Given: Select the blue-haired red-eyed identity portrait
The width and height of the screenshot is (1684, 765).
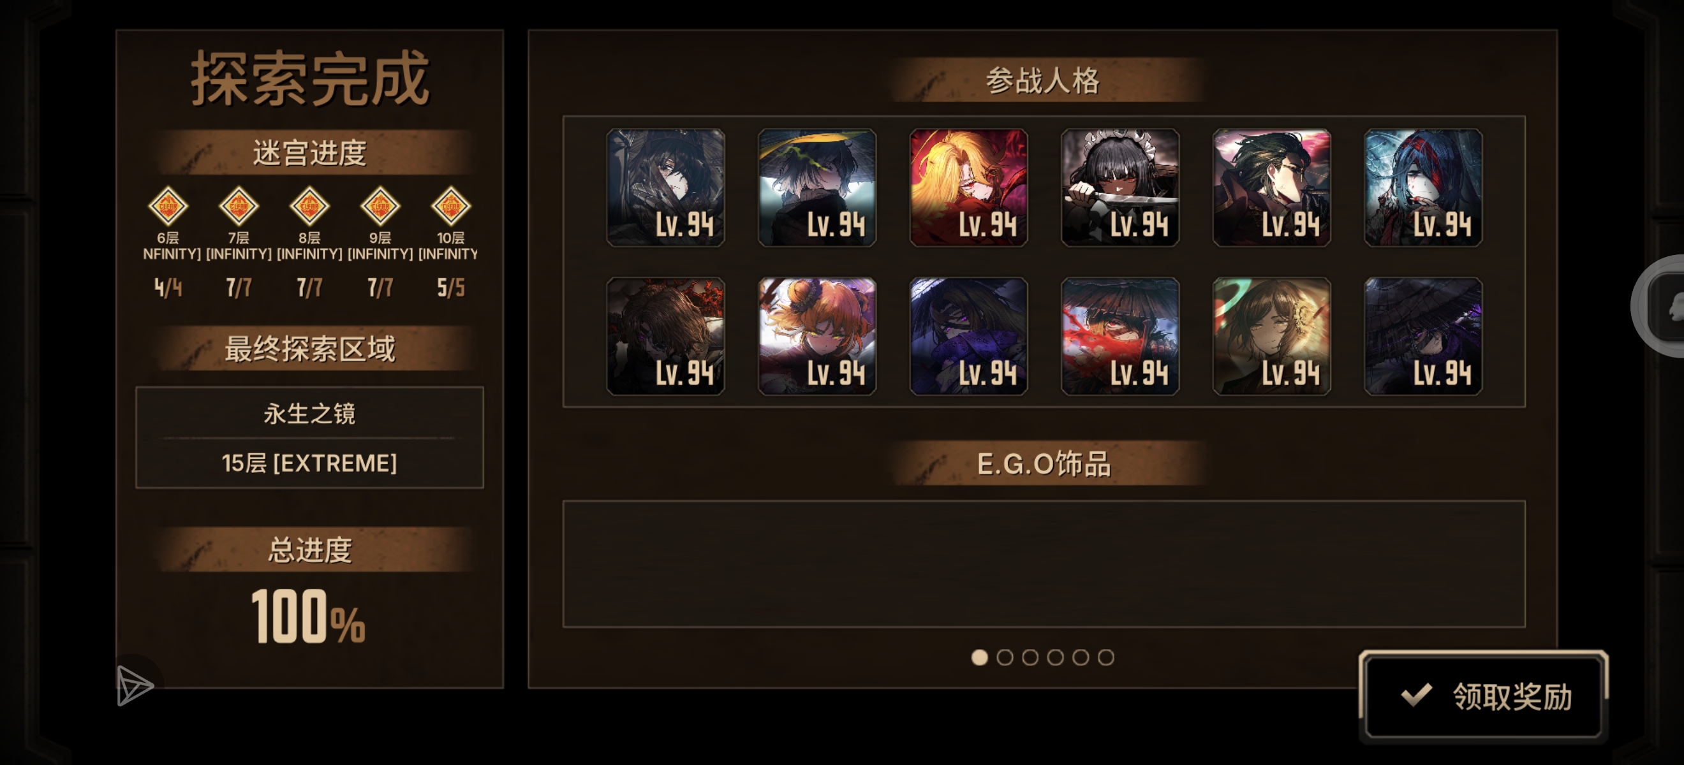Looking at the screenshot, I should coord(1423,187).
